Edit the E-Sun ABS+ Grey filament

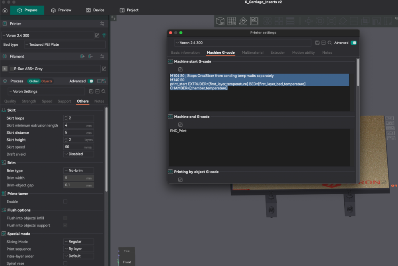pos(104,68)
